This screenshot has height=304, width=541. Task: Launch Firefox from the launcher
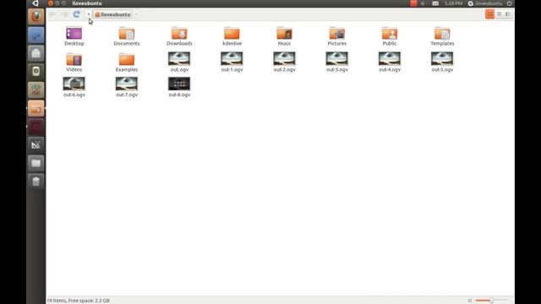pyautogui.click(x=36, y=17)
